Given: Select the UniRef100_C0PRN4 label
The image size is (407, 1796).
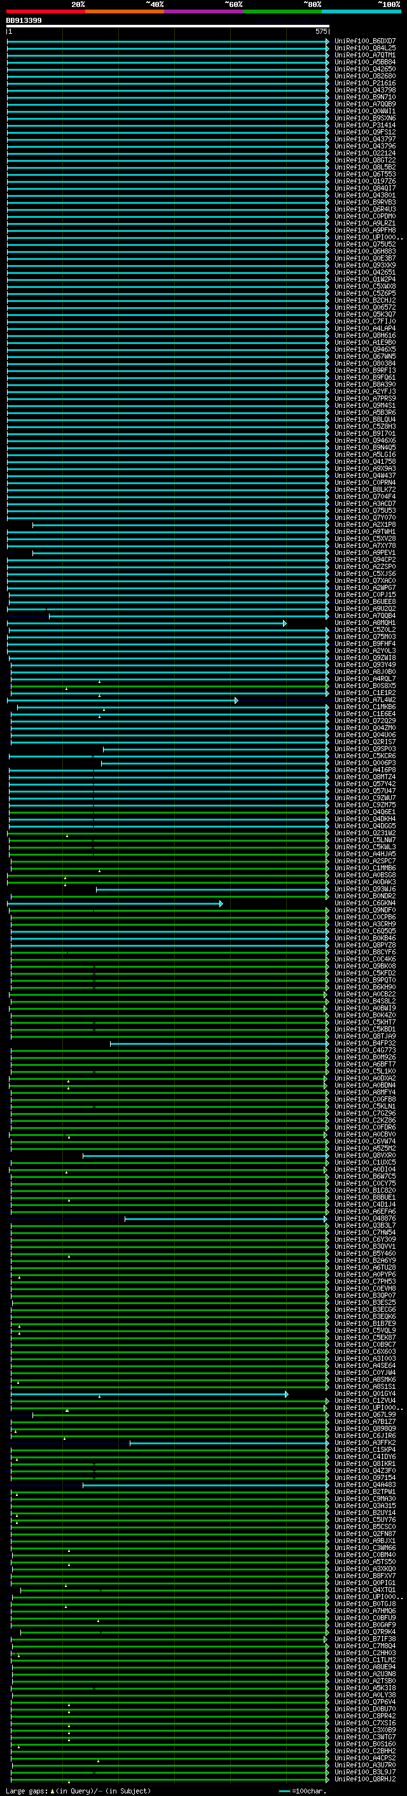Looking at the screenshot, I should coord(365,482).
